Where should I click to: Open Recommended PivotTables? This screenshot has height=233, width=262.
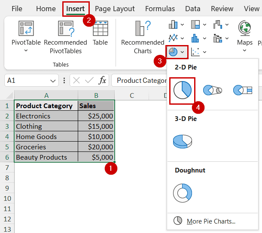click(x=65, y=37)
